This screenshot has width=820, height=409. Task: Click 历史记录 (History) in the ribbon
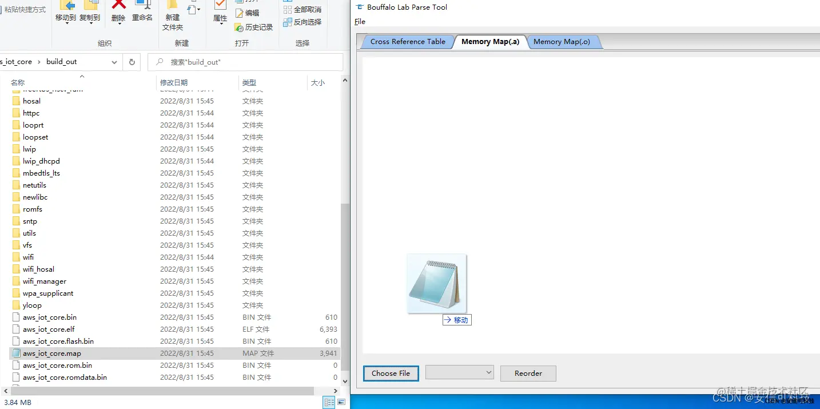(254, 27)
